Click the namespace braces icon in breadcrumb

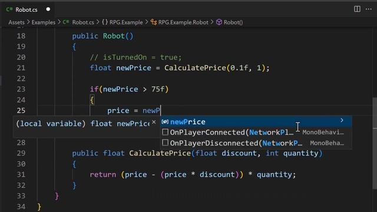[x=105, y=22]
